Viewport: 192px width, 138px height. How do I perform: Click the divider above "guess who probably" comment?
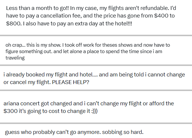(x=96, y=123)
